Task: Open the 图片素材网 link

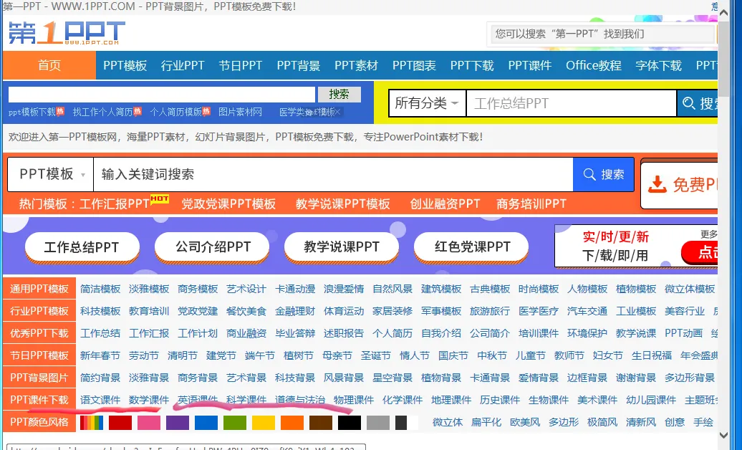Action: (x=241, y=112)
